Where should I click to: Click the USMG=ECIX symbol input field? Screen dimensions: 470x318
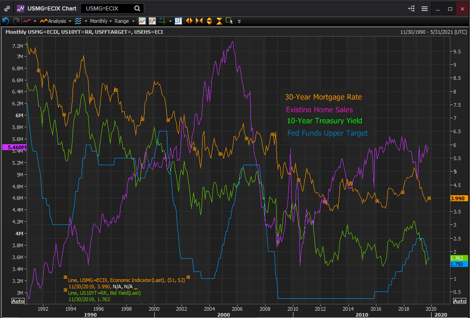click(107, 9)
